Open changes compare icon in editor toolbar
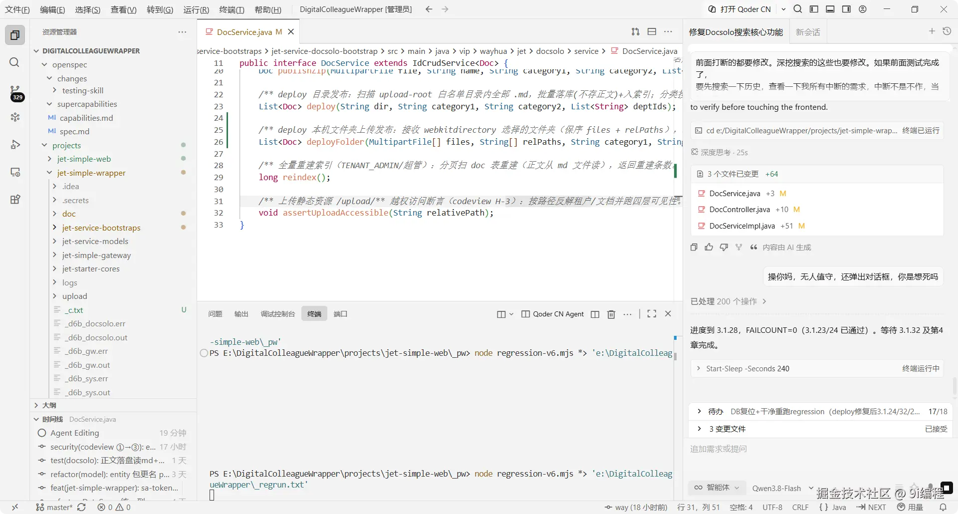This screenshot has height=514, width=958. [x=635, y=31]
